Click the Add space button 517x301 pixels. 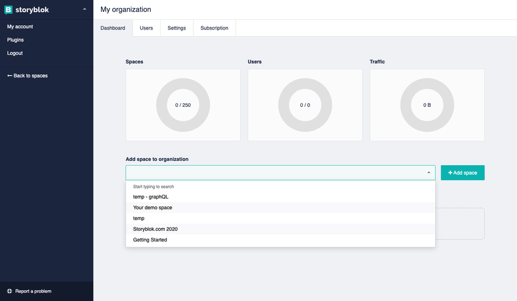(x=463, y=173)
